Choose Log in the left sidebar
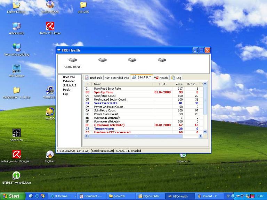 (65, 94)
